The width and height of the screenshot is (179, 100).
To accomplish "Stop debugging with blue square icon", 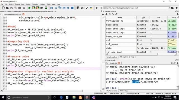I will [72, 8].
